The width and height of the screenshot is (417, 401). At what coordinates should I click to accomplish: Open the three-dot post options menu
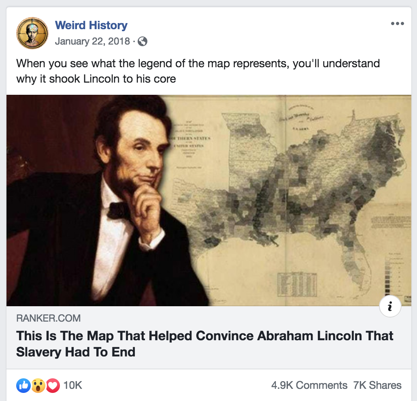[397, 23]
